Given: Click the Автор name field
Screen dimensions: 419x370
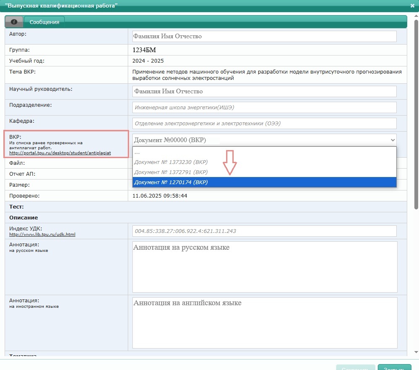Looking at the screenshot, I should pos(264,36).
